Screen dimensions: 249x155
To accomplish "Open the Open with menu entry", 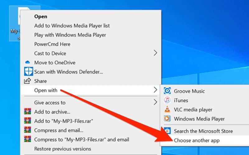I will [x=91, y=90].
